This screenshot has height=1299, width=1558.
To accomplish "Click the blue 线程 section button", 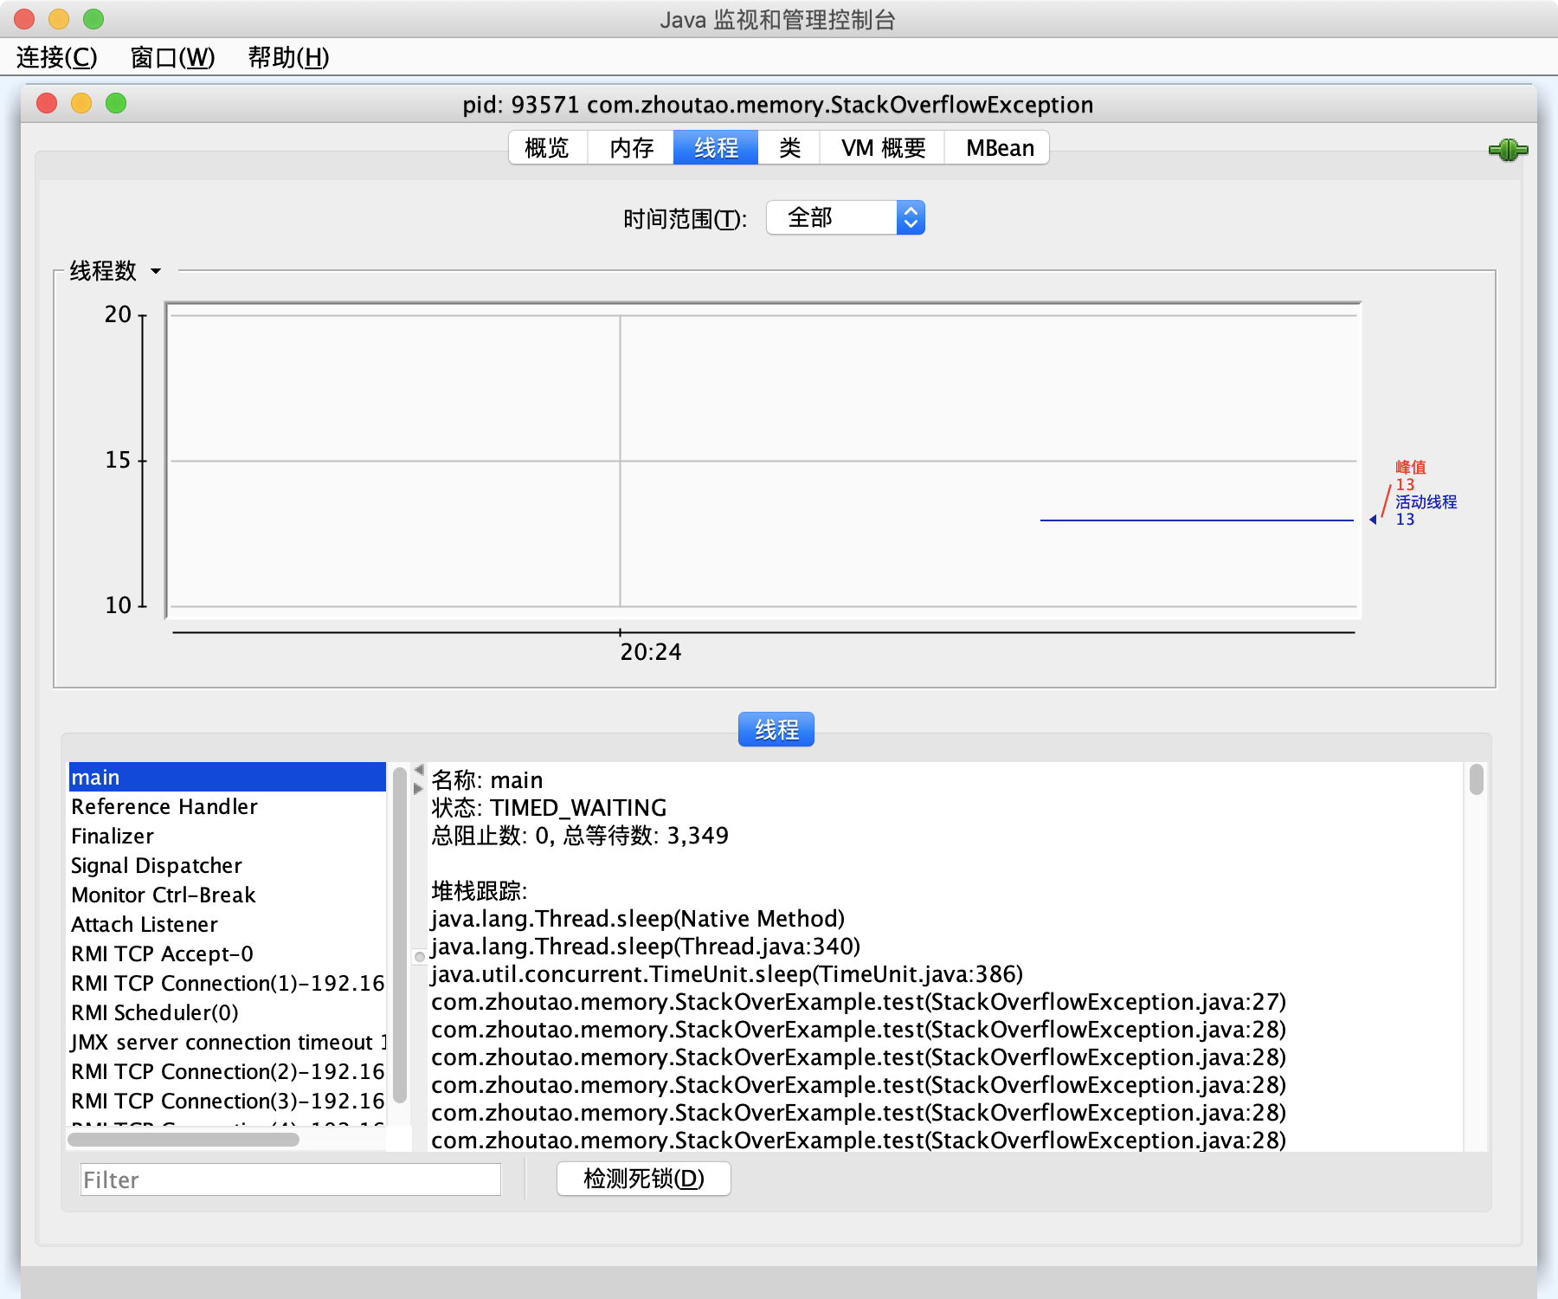I will click(776, 729).
